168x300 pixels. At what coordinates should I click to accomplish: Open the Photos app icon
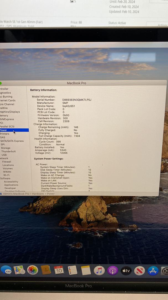[33, 270]
